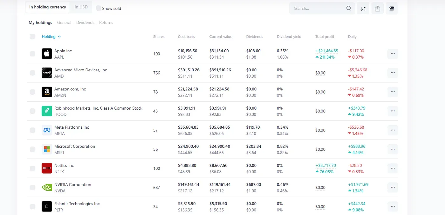Open the more options menu for Palantir
The width and height of the screenshot is (445, 215).
click(393, 207)
